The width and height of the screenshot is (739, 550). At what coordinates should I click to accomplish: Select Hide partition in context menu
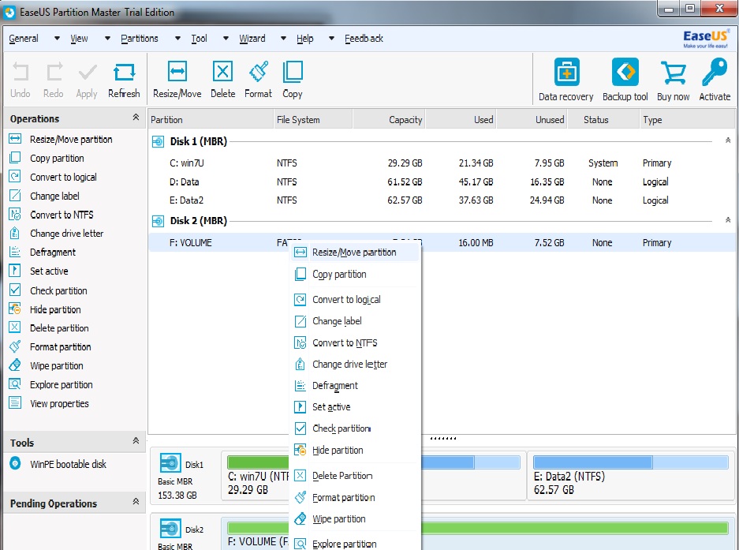click(x=338, y=450)
